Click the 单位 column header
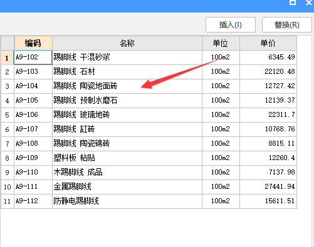 (221, 43)
